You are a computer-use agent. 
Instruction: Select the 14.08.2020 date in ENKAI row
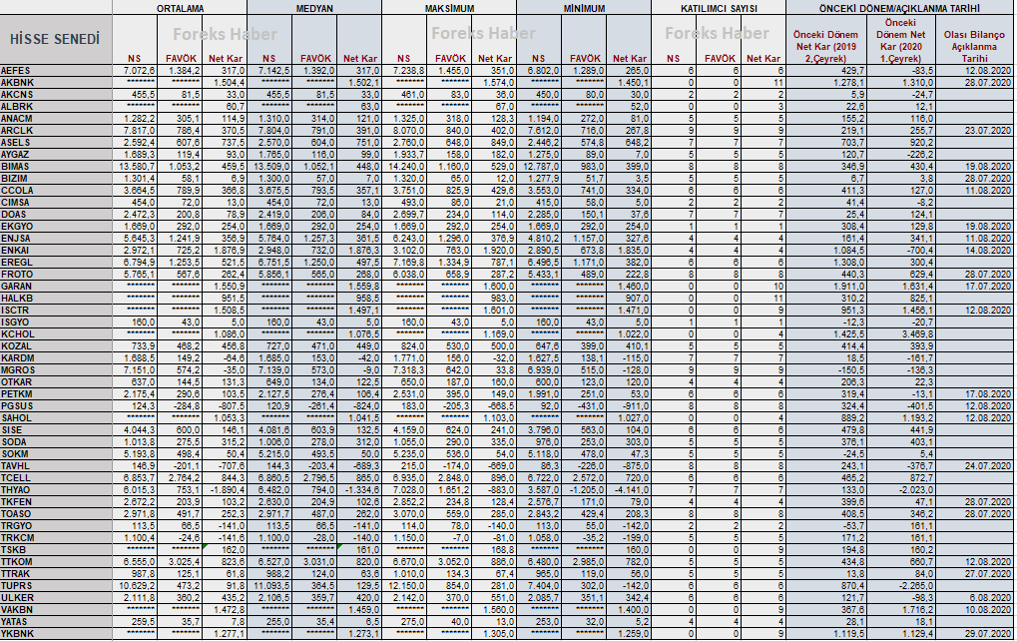(x=988, y=251)
